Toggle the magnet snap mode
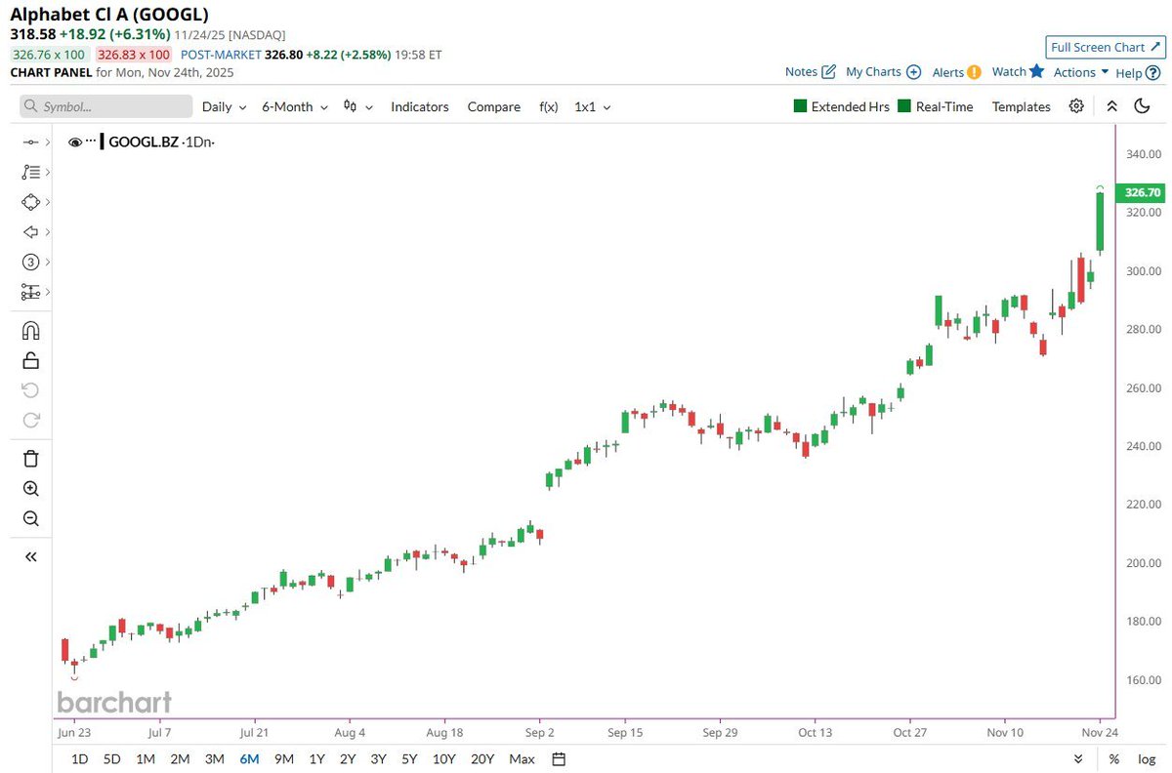The image size is (1172, 773). [x=30, y=330]
